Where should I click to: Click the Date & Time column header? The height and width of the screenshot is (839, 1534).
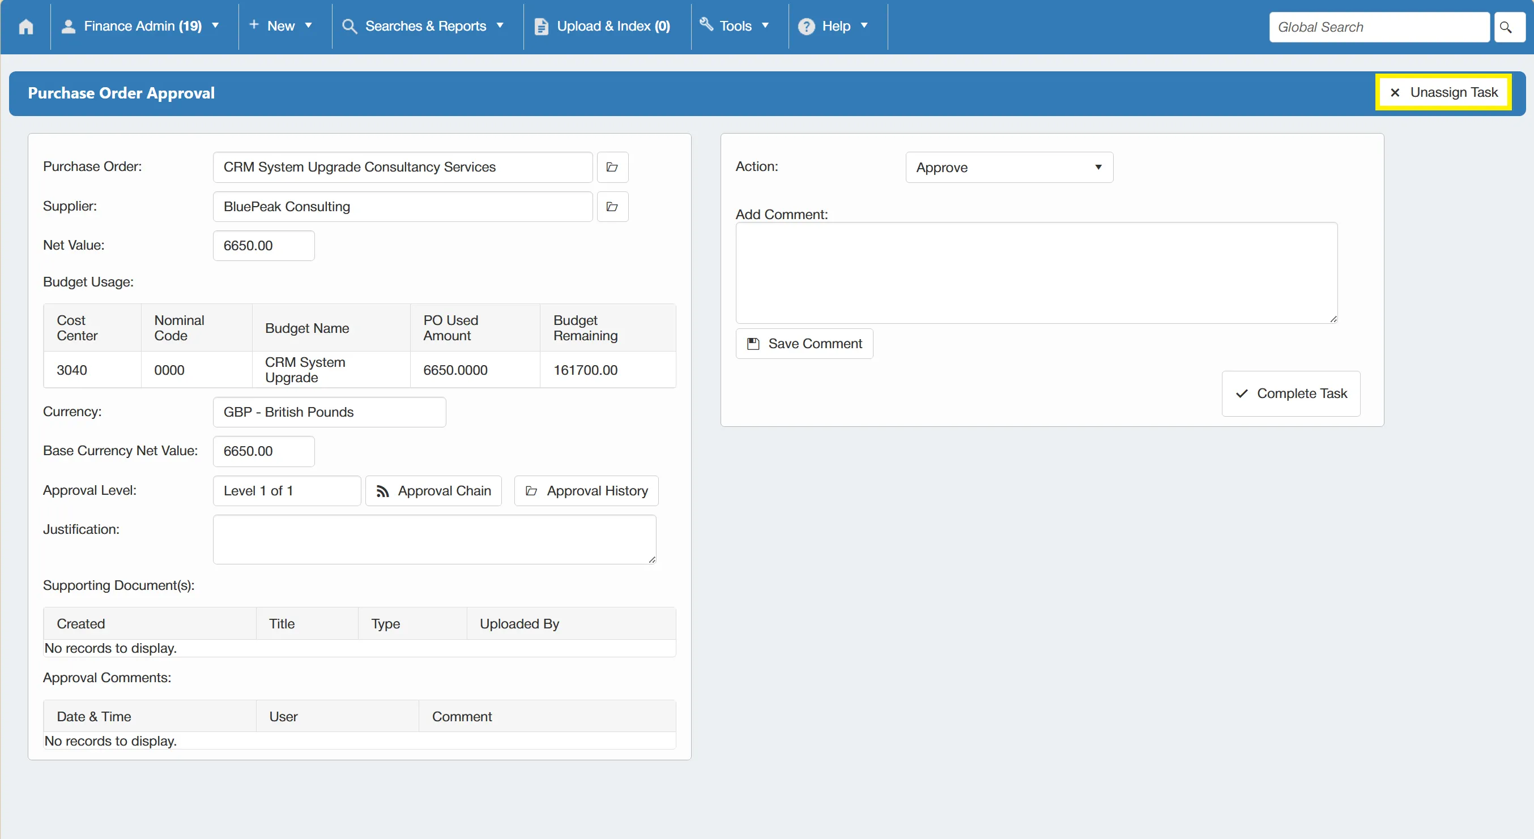pos(150,716)
